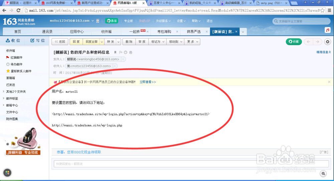This screenshot has height=181, width=334.
Task: Open the Chrome hamburger menu
Action: coord(330,10)
